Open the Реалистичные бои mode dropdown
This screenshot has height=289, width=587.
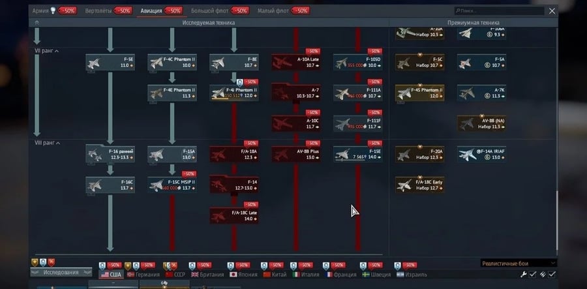(x=518, y=263)
